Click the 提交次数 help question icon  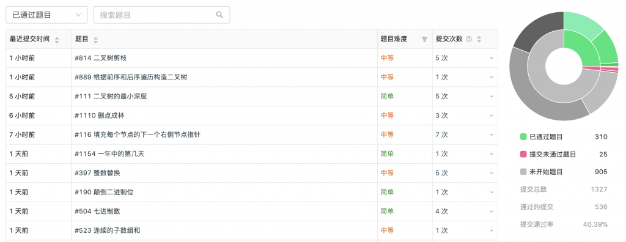(469, 39)
